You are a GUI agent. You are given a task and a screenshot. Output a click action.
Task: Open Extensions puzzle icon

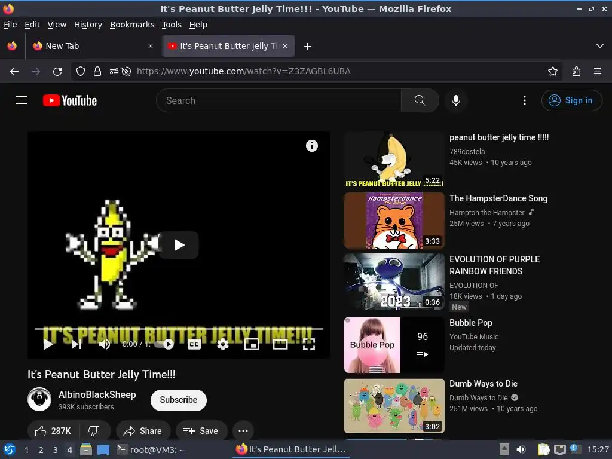[576, 71]
